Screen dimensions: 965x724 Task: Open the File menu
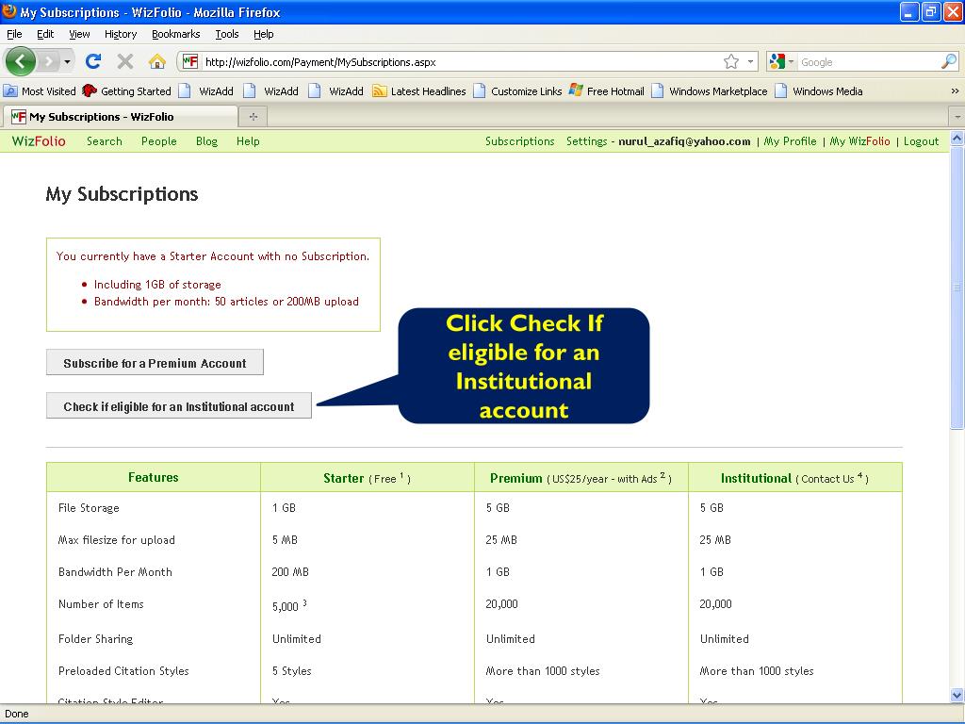point(14,34)
